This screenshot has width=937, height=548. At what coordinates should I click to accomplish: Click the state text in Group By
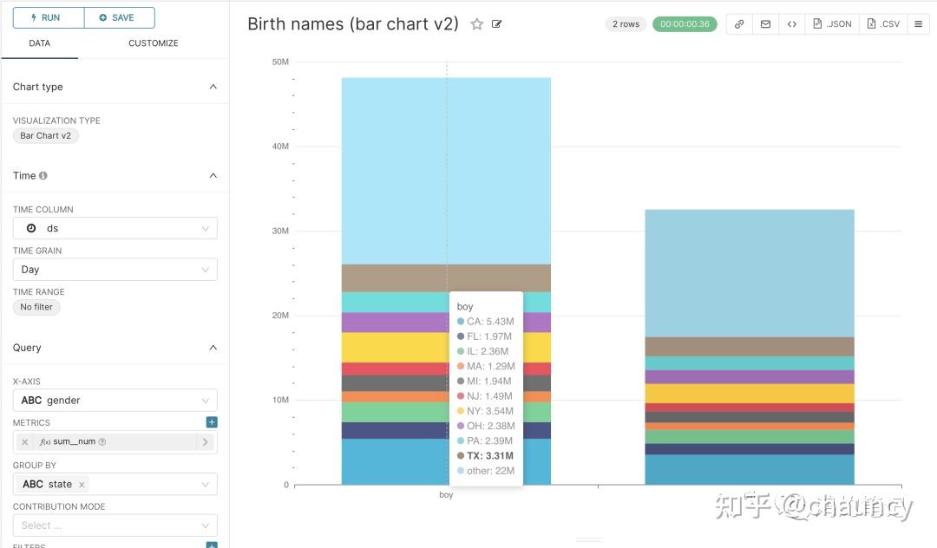pos(60,484)
